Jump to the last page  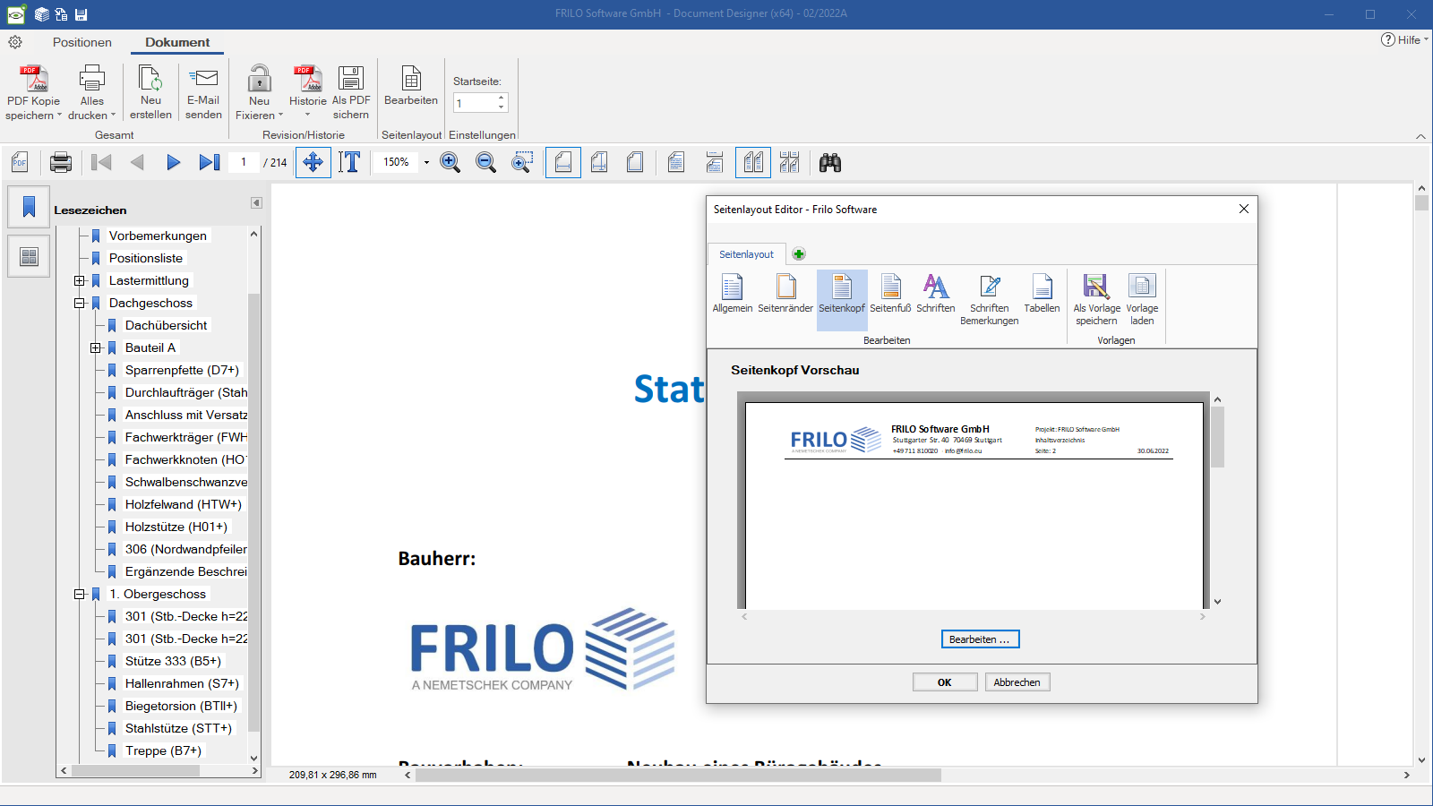[x=210, y=162]
